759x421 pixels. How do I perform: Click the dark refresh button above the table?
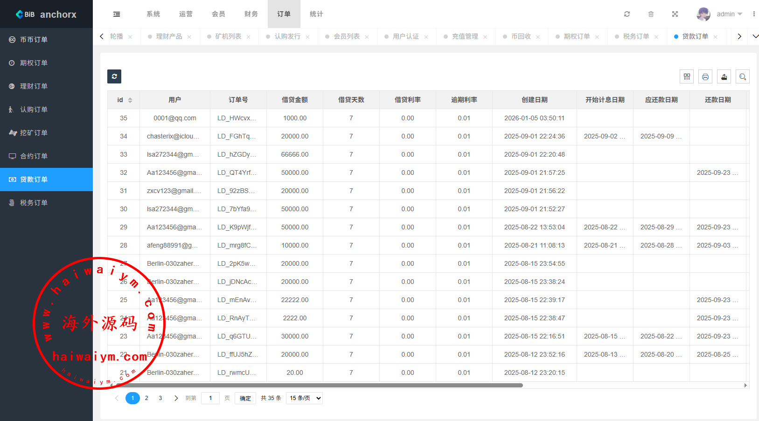click(x=114, y=76)
